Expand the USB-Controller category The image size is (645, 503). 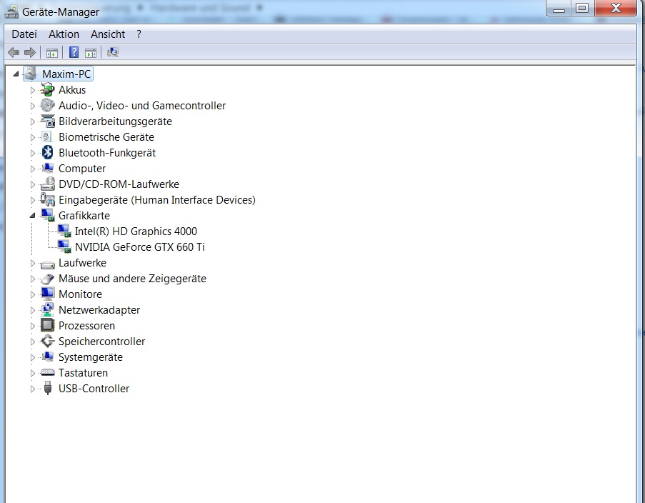click(x=32, y=389)
